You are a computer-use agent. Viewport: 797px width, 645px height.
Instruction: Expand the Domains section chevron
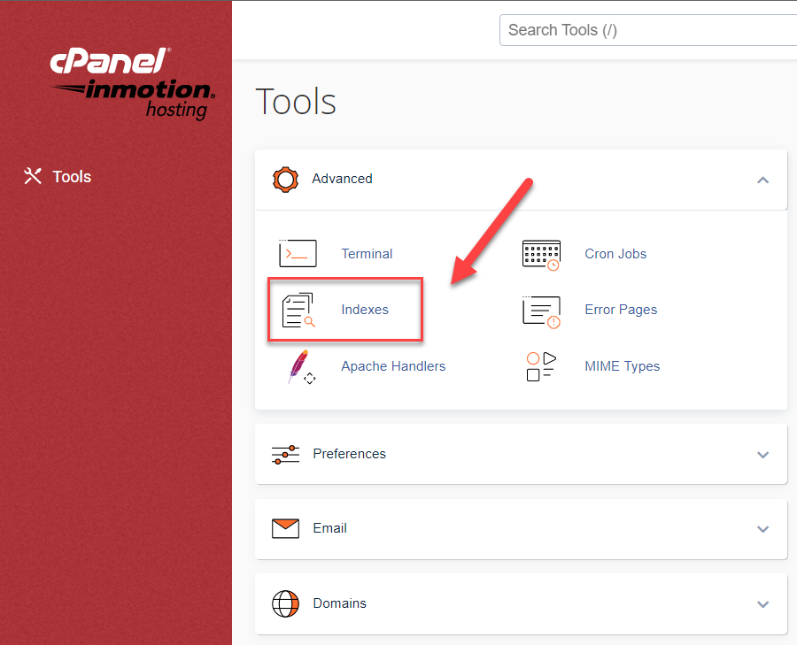[762, 604]
